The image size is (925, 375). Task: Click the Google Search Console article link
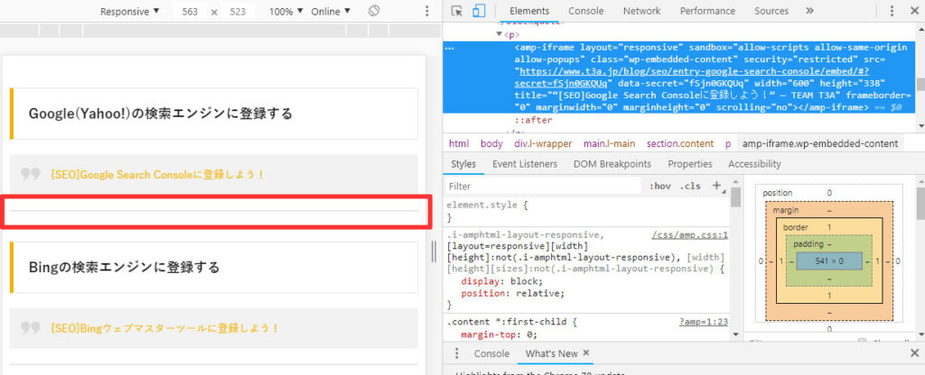tap(158, 174)
